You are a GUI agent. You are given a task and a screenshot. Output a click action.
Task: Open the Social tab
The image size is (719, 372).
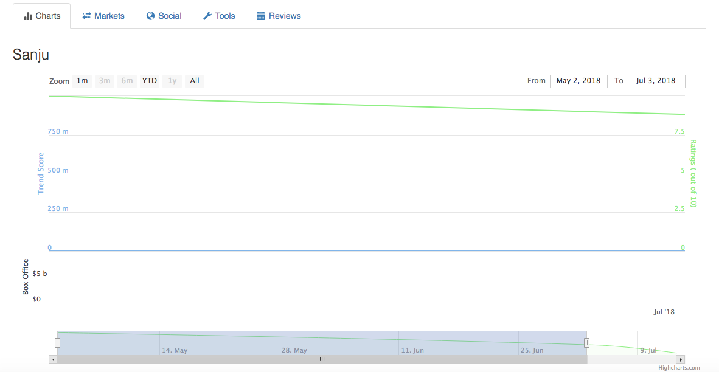pos(164,16)
